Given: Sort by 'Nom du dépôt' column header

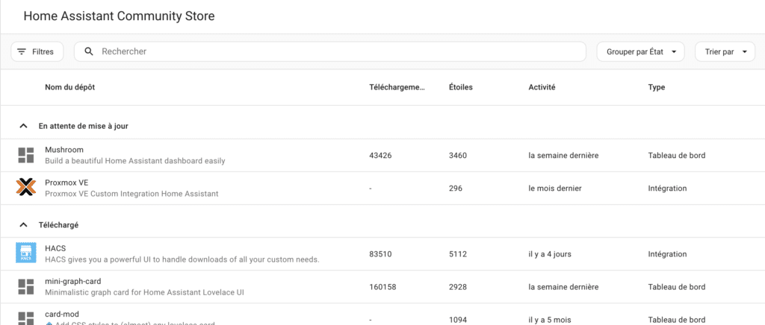Looking at the screenshot, I should coord(69,87).
